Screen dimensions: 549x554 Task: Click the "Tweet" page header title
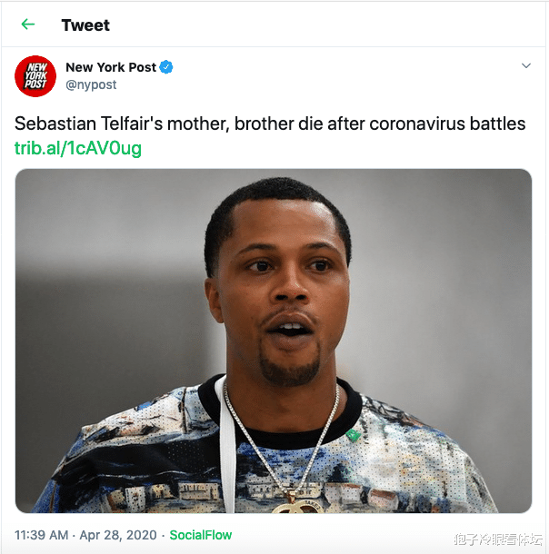pos(85,25)
